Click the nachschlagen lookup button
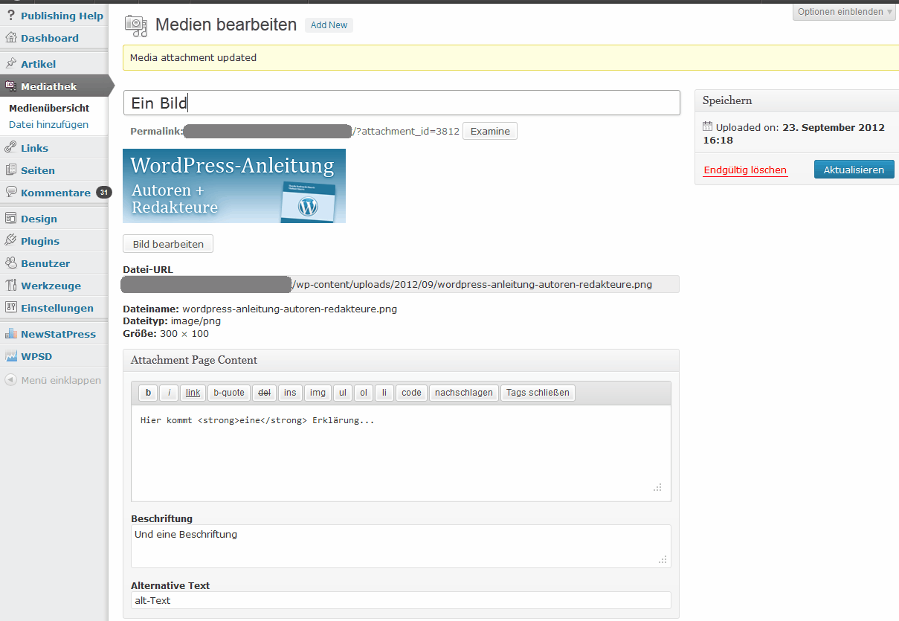 point(464,393)
